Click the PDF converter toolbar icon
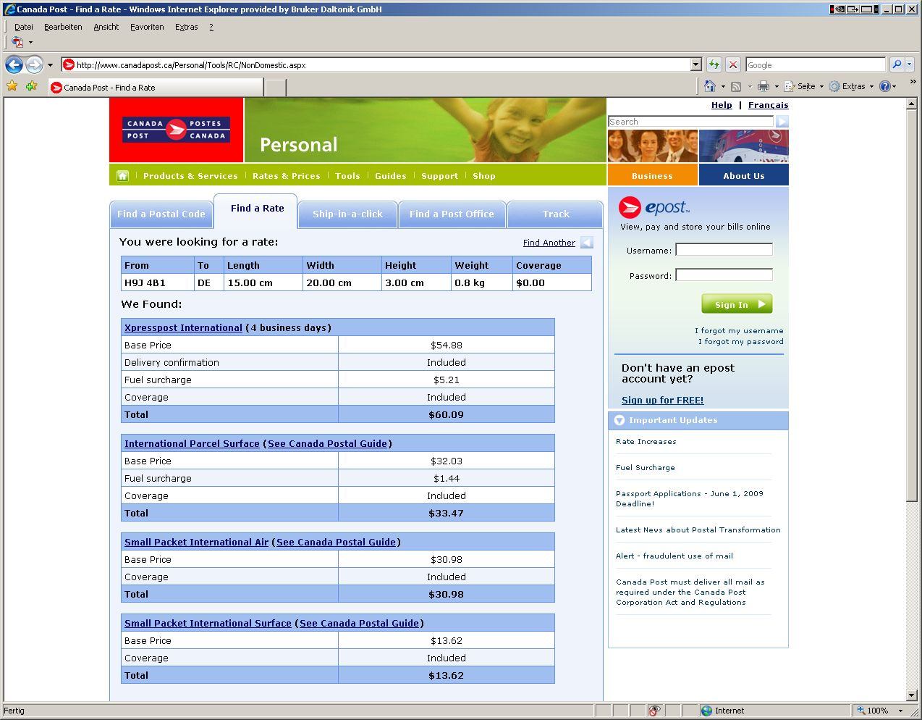922x720 pixels. [x=17, y=42]
